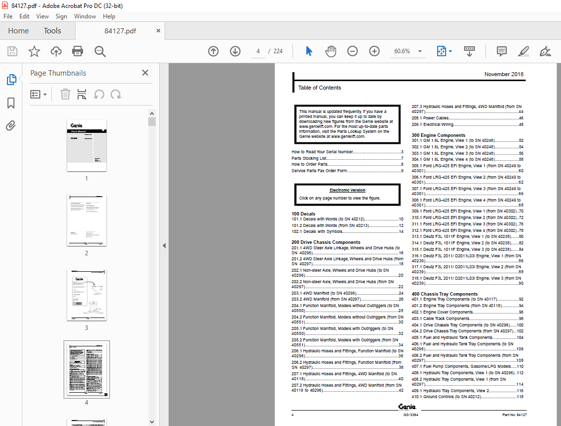Zoom out with minus icon
Viewport: 561px width, 426px height.
click(353, 52)
